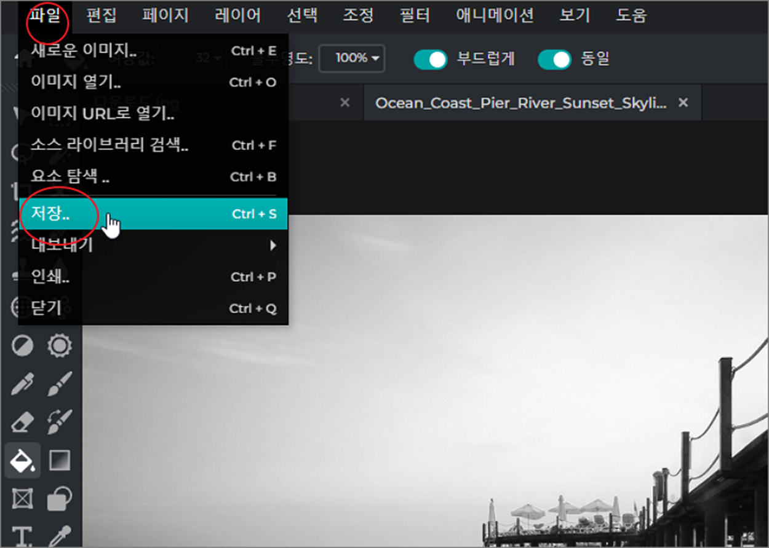The height and width of the screenshot is (548, 769).
Task: Toggle the 부드럽게 switch
Action: pyautogui.click(x=430, y=59)
